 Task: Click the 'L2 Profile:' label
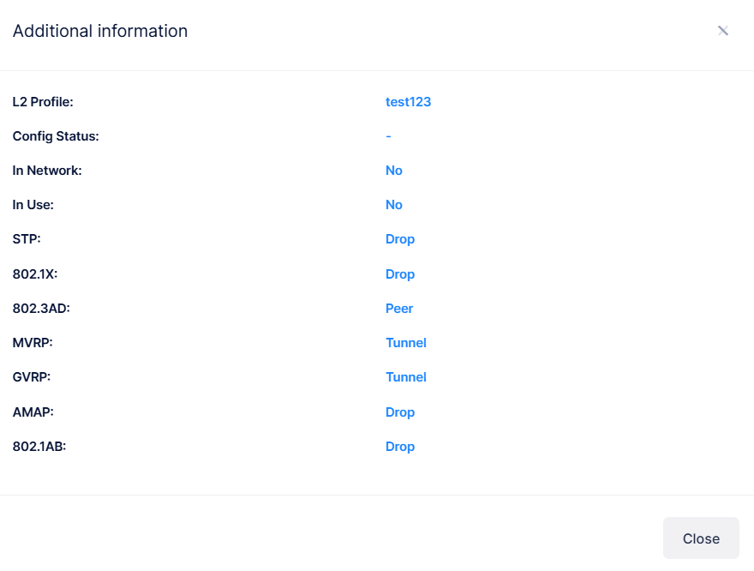click(43, 102)
